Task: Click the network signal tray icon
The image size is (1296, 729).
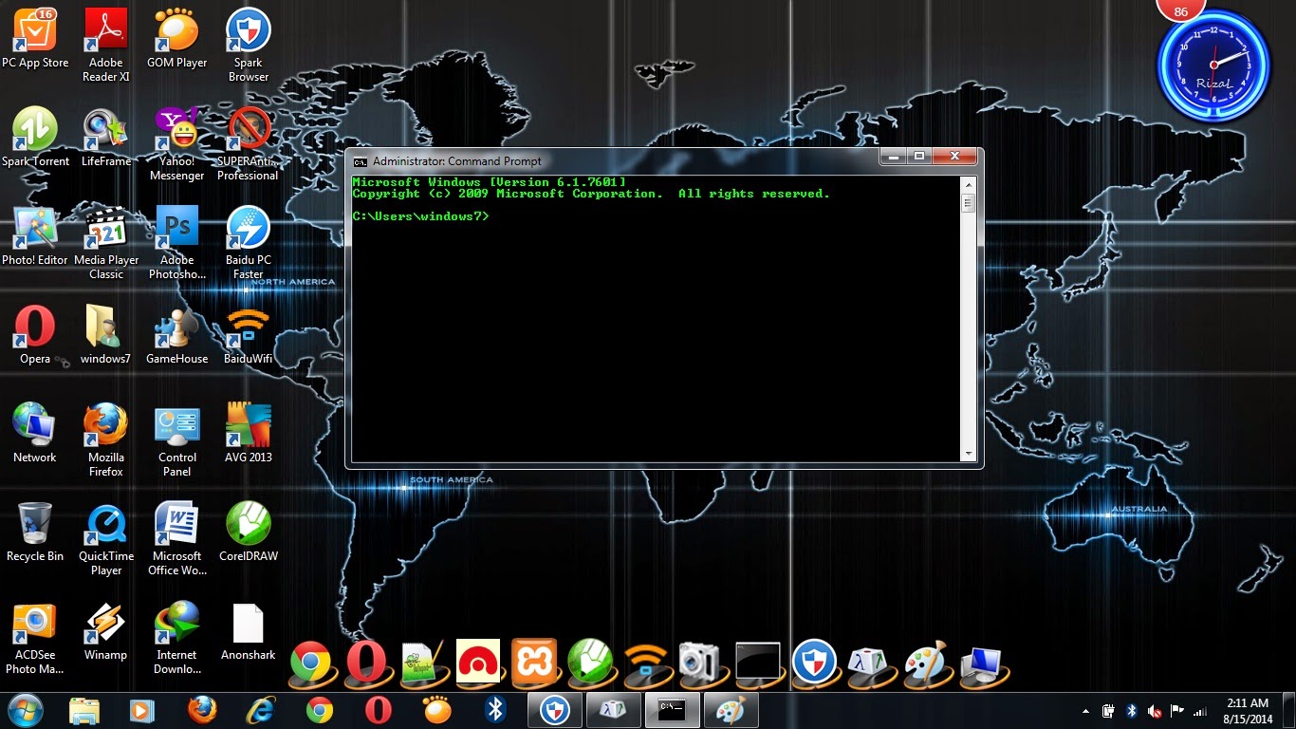Action: pyautogui.click(x=1199, y=711)
